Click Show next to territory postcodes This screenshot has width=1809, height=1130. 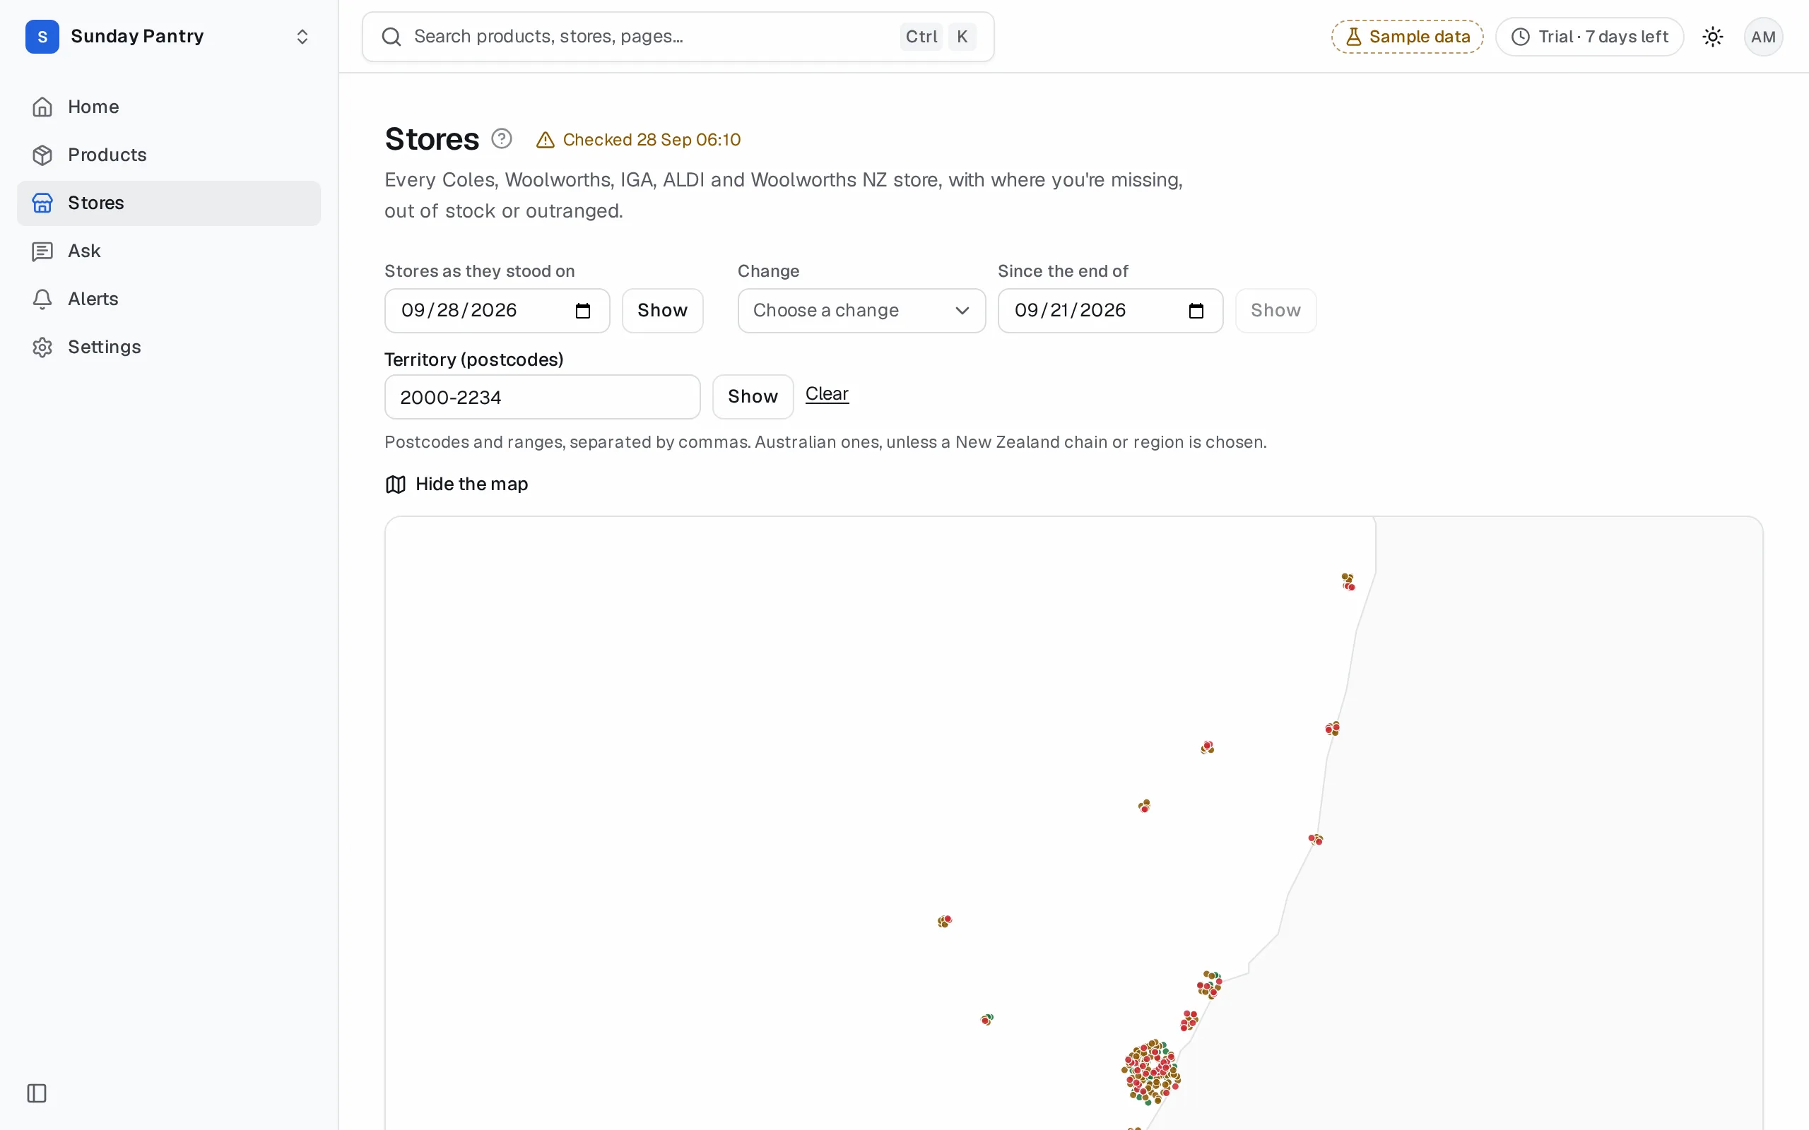click(x=753, y=397)
